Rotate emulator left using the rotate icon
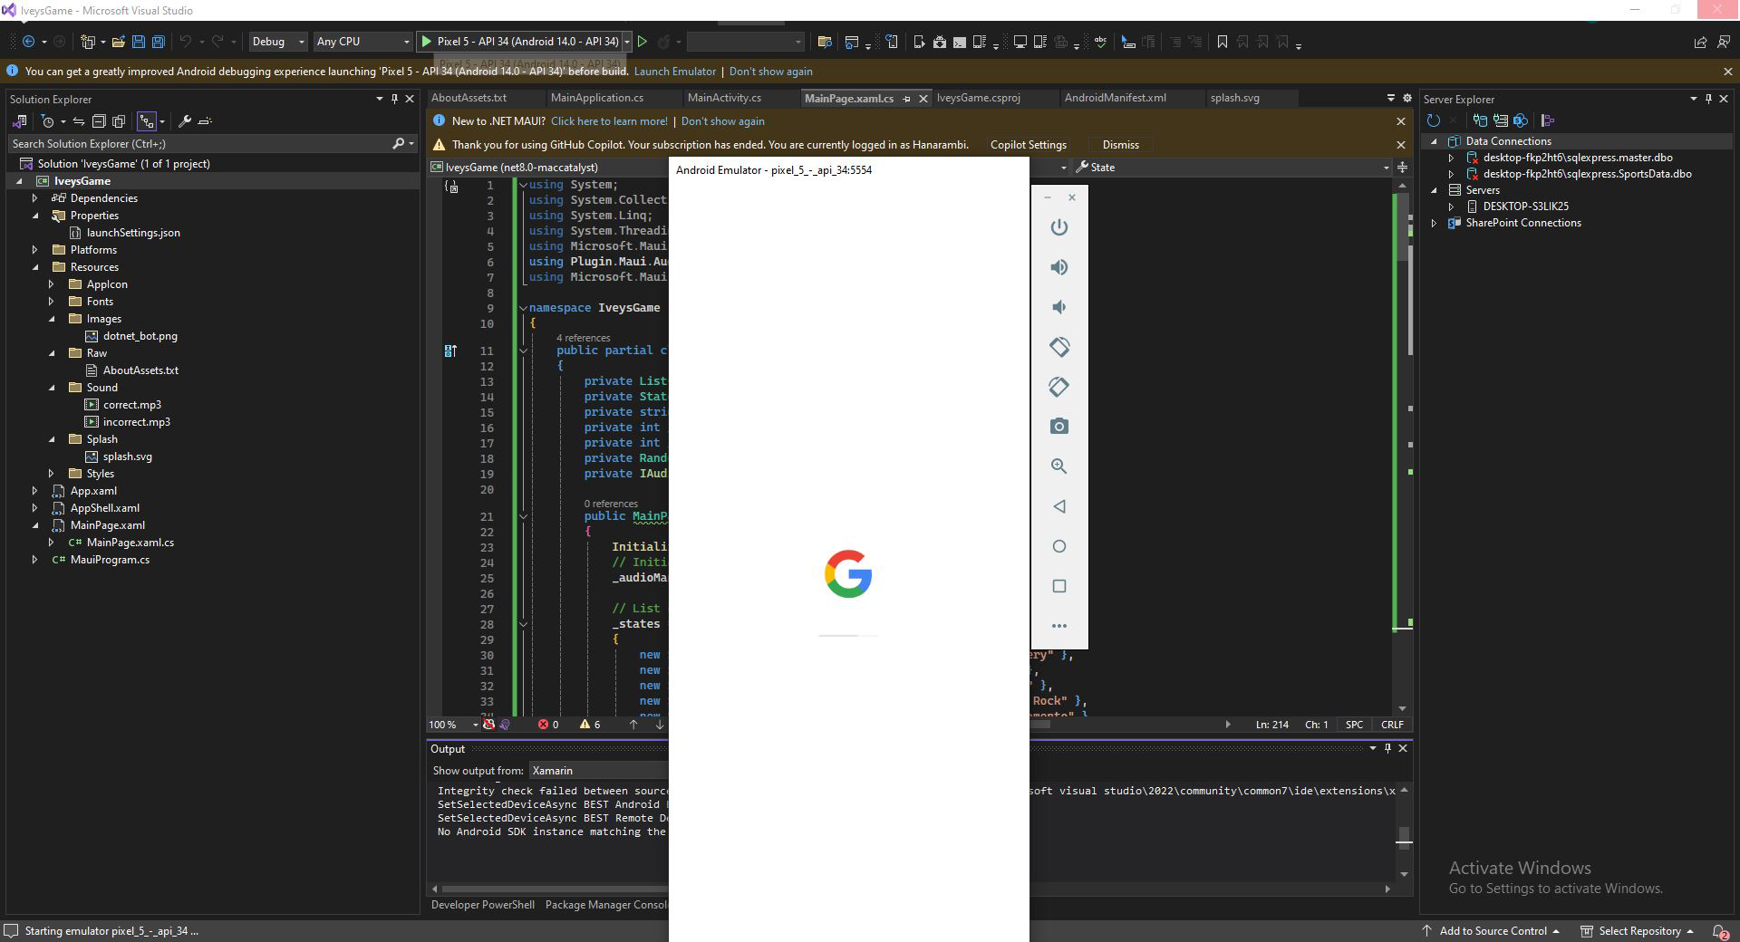 click(1058, 347)
